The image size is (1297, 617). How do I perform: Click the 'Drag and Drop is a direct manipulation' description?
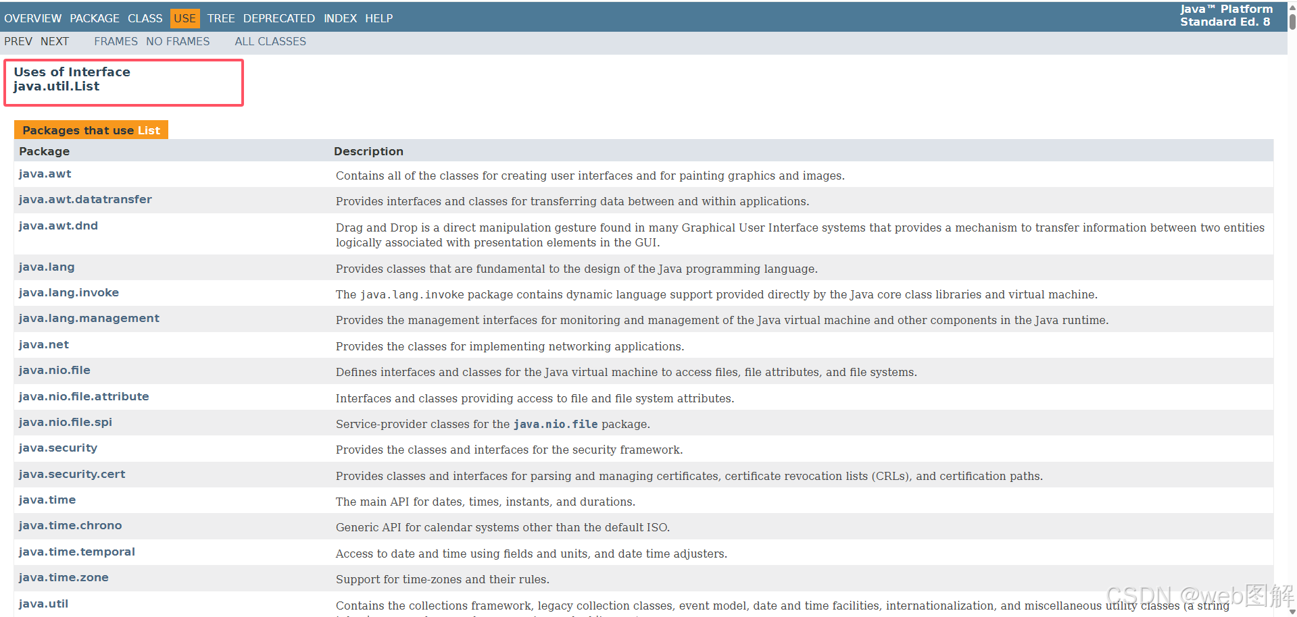pos(800,235)
